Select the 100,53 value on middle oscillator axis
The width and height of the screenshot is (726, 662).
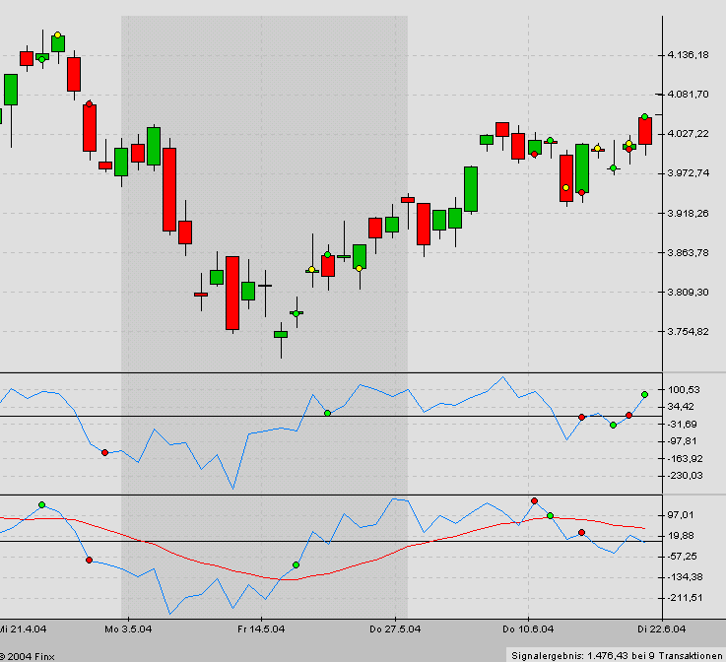click(x=684, y=390)
